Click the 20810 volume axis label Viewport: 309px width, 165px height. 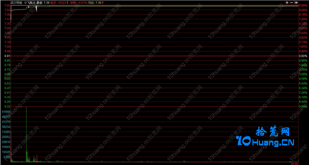point(6,142)
